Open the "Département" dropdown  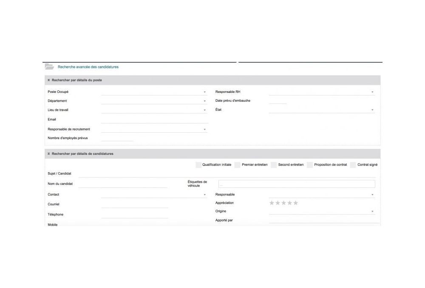coord(204,101)
